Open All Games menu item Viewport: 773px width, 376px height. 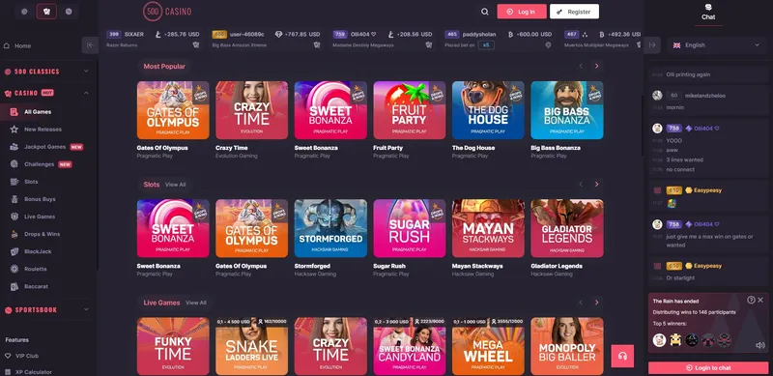pos(38,112)
